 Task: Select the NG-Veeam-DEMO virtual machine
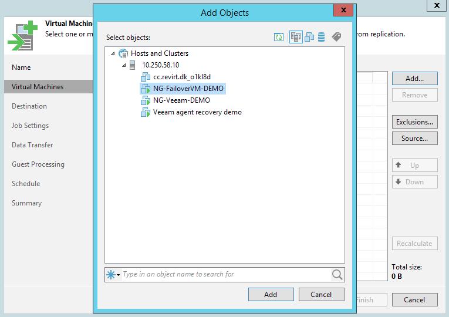tap(181, 100)
